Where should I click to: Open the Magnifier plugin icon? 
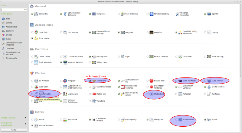pyautogui.click(x=123, y=32)
